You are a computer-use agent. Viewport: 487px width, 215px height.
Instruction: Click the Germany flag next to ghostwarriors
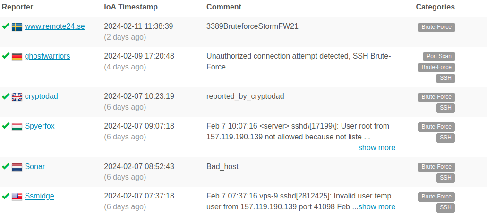click(17, 56)
